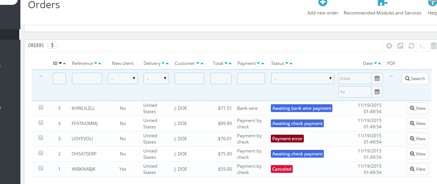
Task: Click Awaiting check payment badge for FFATNOMMJ
Action: pos(298,124)
